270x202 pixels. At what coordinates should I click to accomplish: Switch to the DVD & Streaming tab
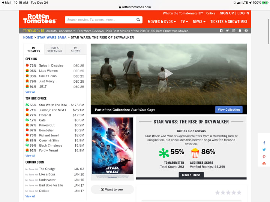(x=55, y=49)
